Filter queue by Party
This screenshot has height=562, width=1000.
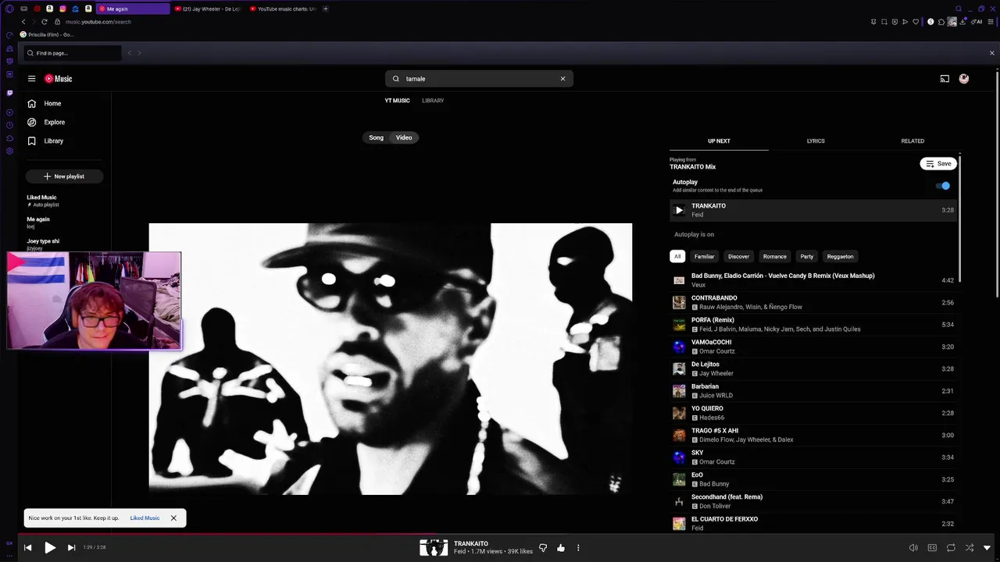tap(807, 256)
